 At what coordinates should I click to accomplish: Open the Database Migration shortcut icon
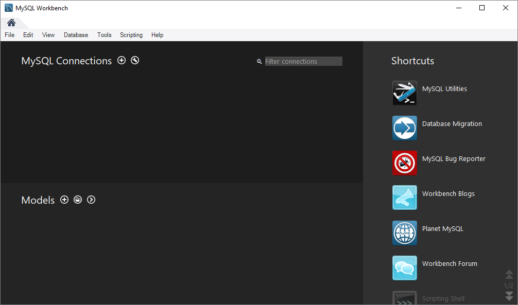(x=404, y=128)
